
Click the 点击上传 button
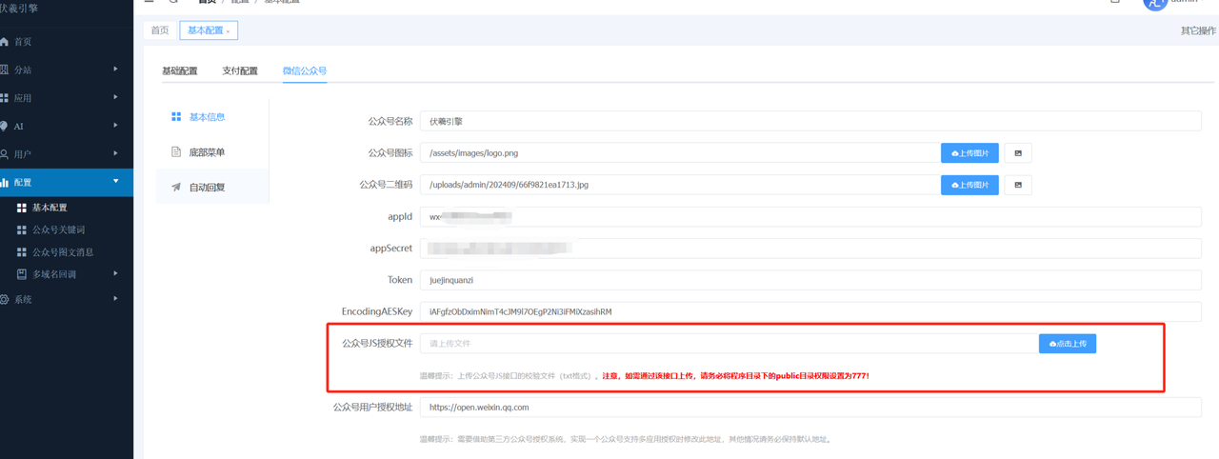tap(1068, 343)
